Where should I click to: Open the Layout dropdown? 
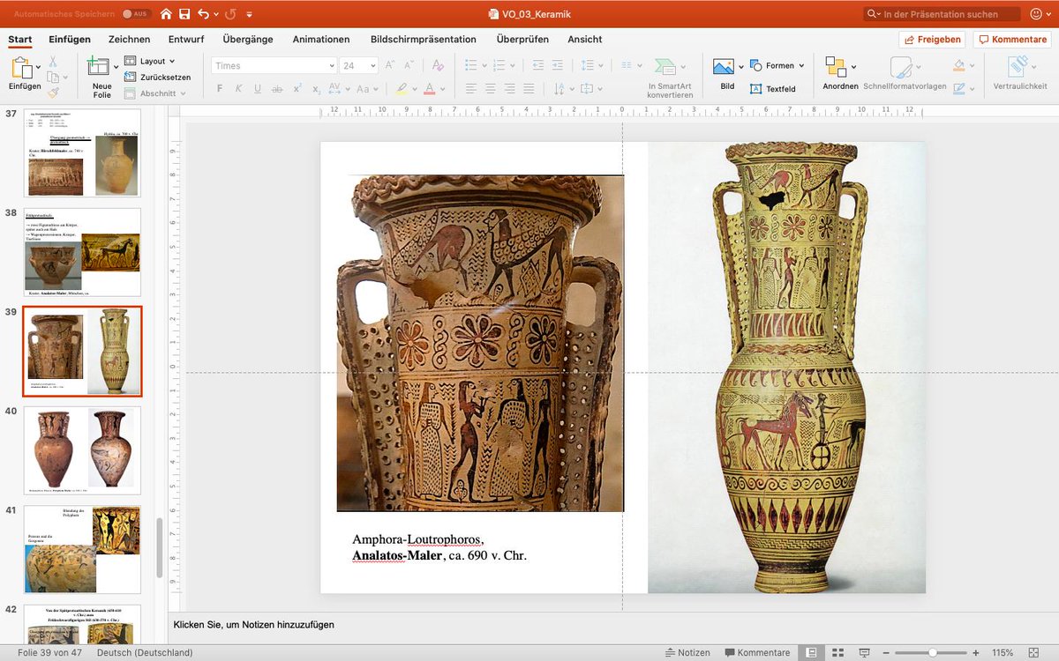point(149,61)
